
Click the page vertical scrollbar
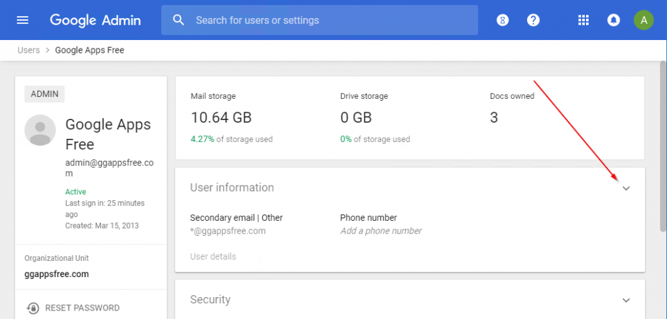tap(663, 147)
